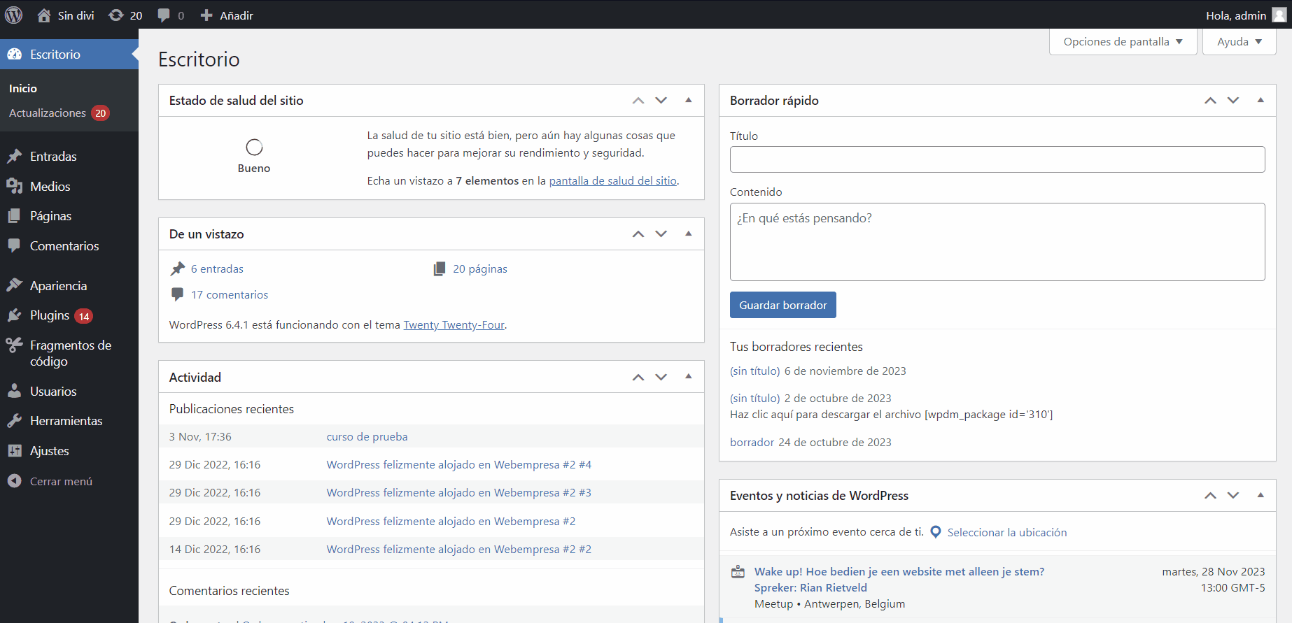The image size is (1292, 623).
Task: Select the location pin for events
Action: pos(936,532)
